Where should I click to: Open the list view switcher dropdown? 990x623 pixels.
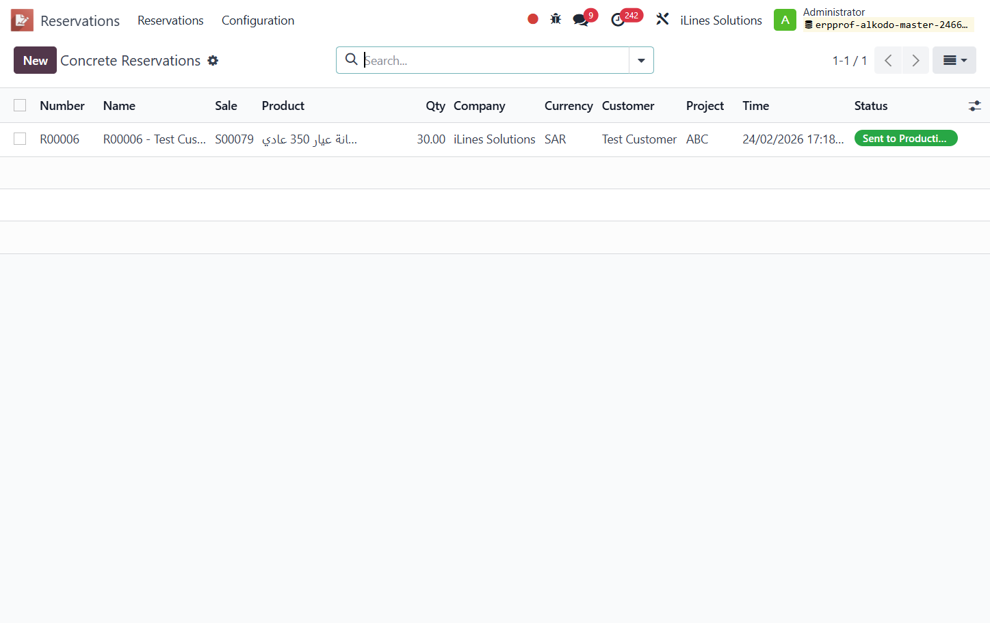click(x=954, y=60)
